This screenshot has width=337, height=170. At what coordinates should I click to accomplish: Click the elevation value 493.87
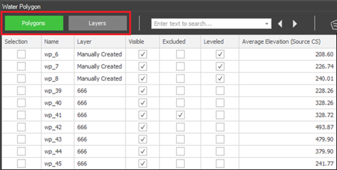[x=324, y=127]
